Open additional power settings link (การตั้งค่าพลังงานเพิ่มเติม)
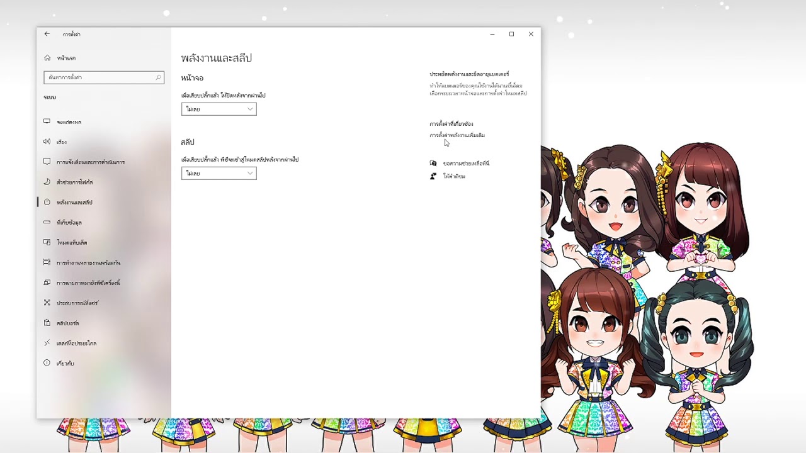Screen dimensions: 806x453 point(457,135)
